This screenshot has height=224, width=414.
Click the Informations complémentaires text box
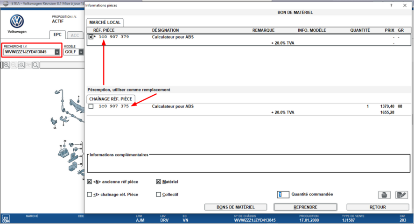coord(248,164)
